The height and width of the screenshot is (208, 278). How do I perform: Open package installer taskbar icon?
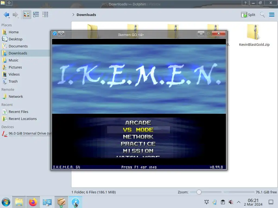[61, 202]
